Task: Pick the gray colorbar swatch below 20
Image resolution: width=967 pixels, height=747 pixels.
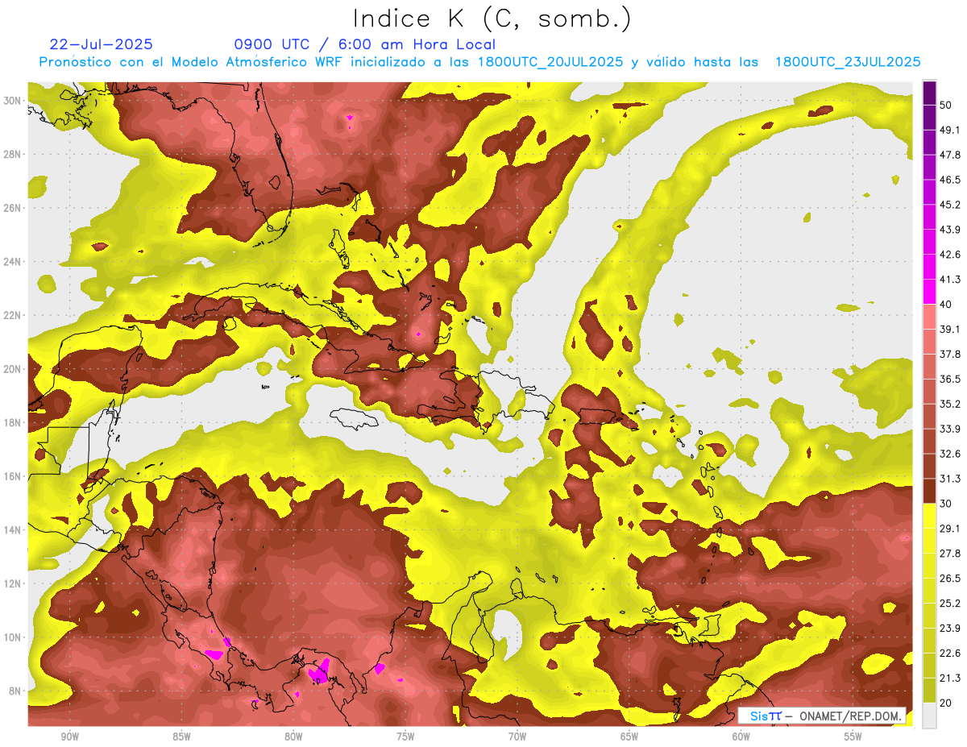Action: [929, 716]
